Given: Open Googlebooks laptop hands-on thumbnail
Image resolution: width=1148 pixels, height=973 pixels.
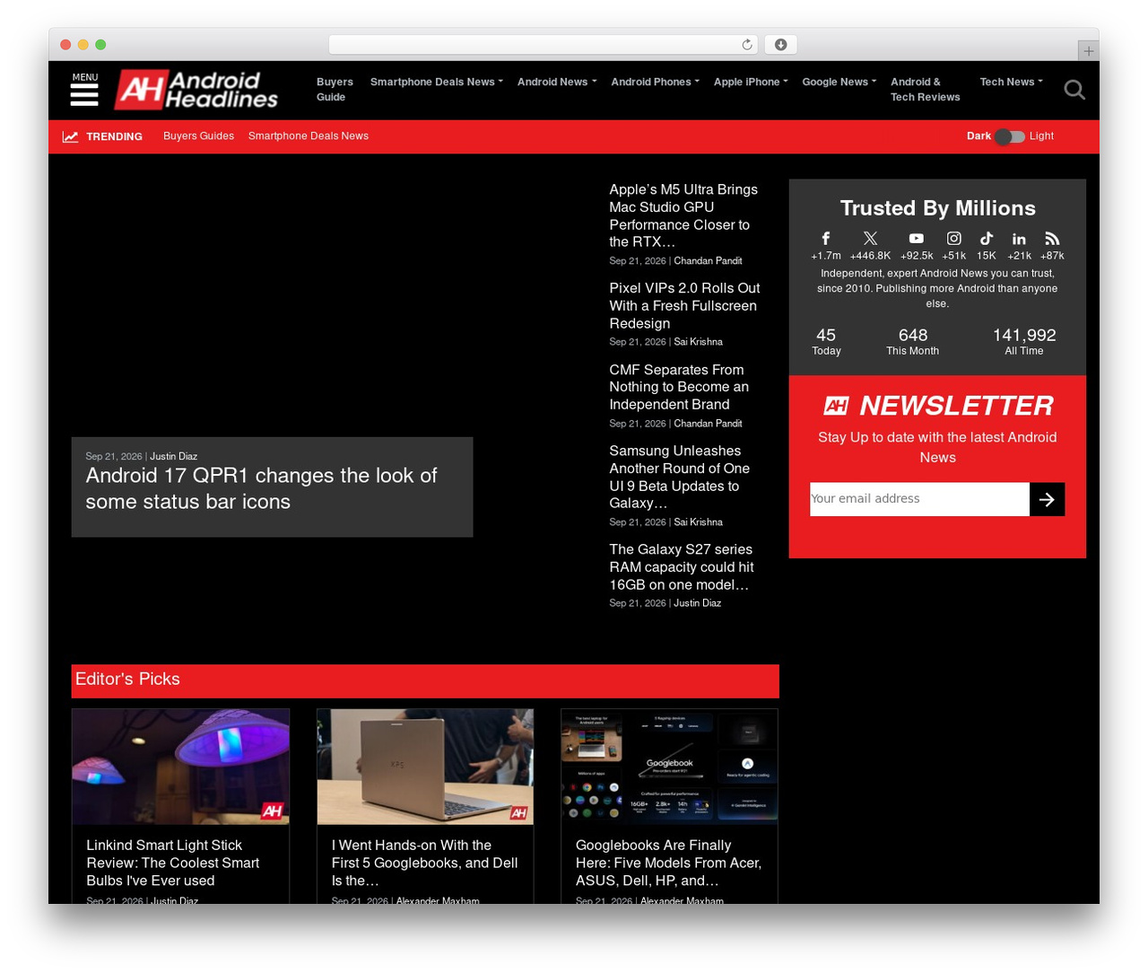Looking at the screenshot, I should coord(425,767).
